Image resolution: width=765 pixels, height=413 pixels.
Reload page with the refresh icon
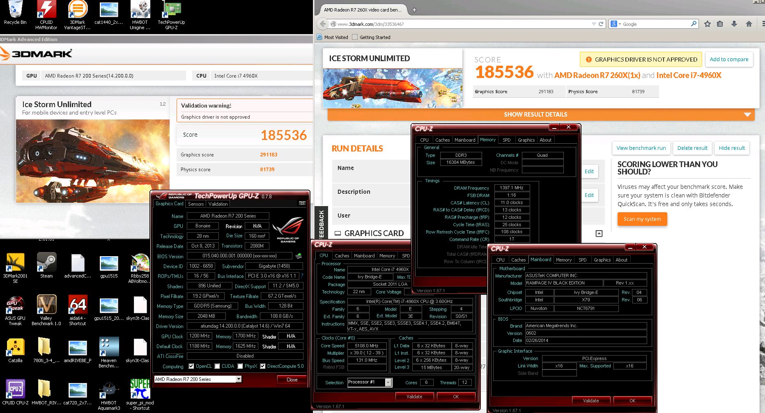coord(601,24)
